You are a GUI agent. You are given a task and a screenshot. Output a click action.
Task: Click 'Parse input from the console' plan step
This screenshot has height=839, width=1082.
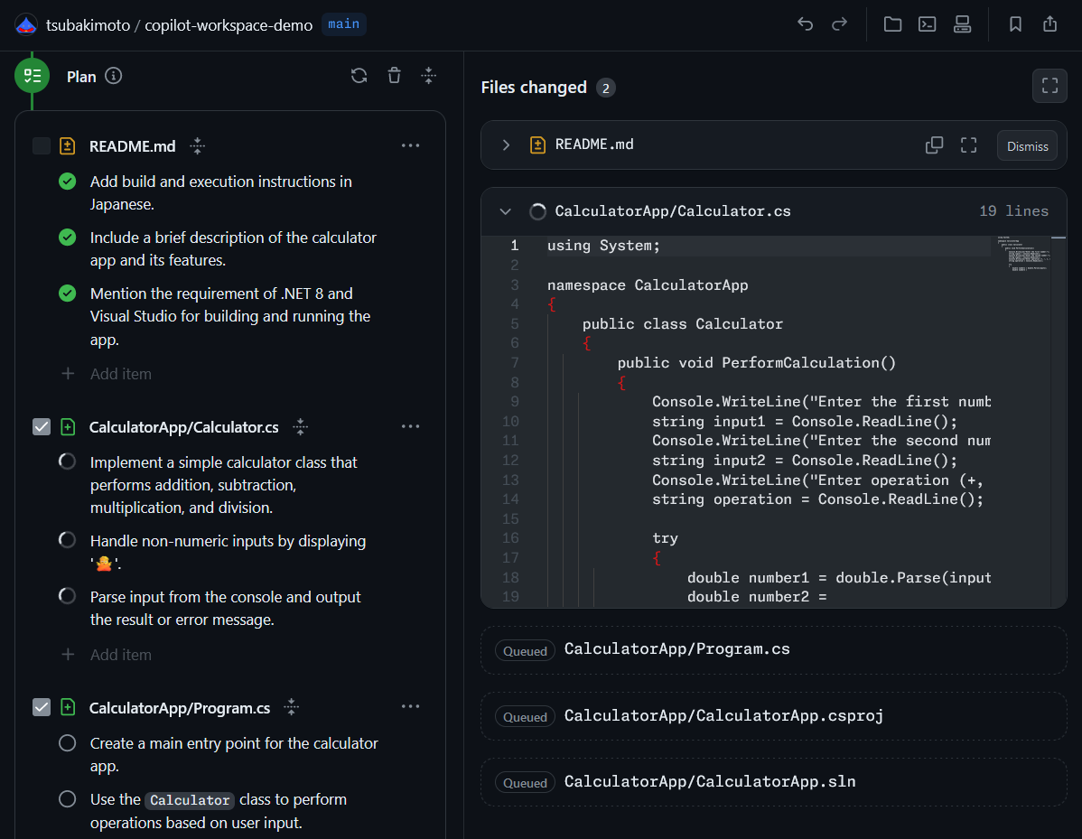(225, 608)
